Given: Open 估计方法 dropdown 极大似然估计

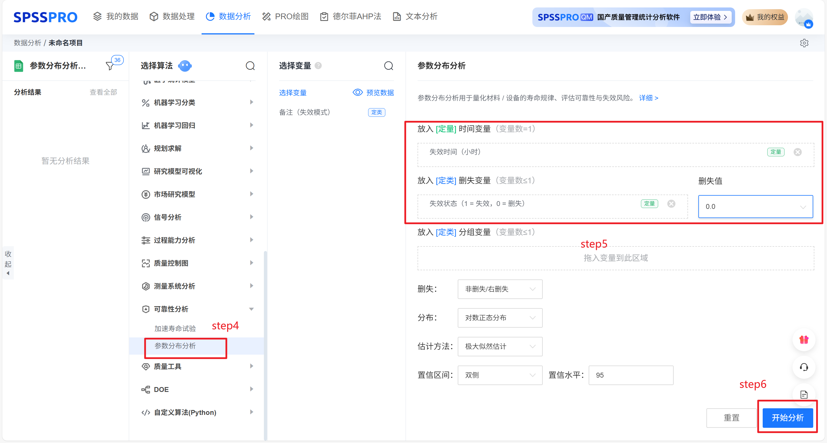Looking at the screenshot, I should tap(500, 346).
